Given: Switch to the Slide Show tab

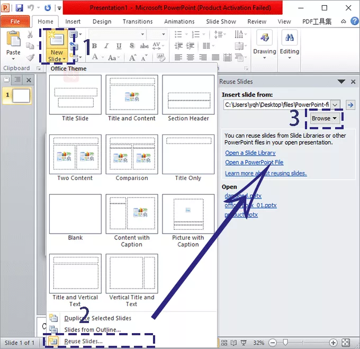Looking at the screenshot, I should (221, 21).
